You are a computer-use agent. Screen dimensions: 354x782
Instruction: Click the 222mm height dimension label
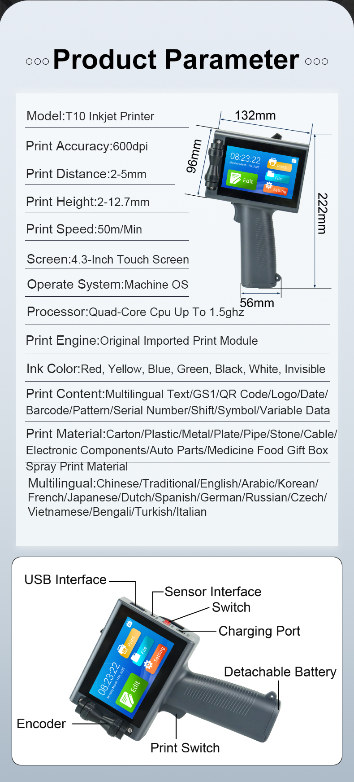[322, 213]
